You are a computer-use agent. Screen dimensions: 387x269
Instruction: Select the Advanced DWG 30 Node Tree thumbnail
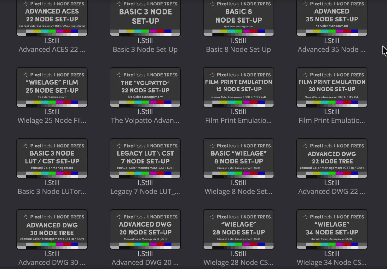tap(52, 229)
